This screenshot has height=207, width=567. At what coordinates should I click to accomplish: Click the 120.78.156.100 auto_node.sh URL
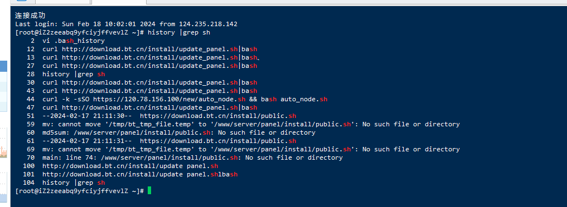(169, 99)
